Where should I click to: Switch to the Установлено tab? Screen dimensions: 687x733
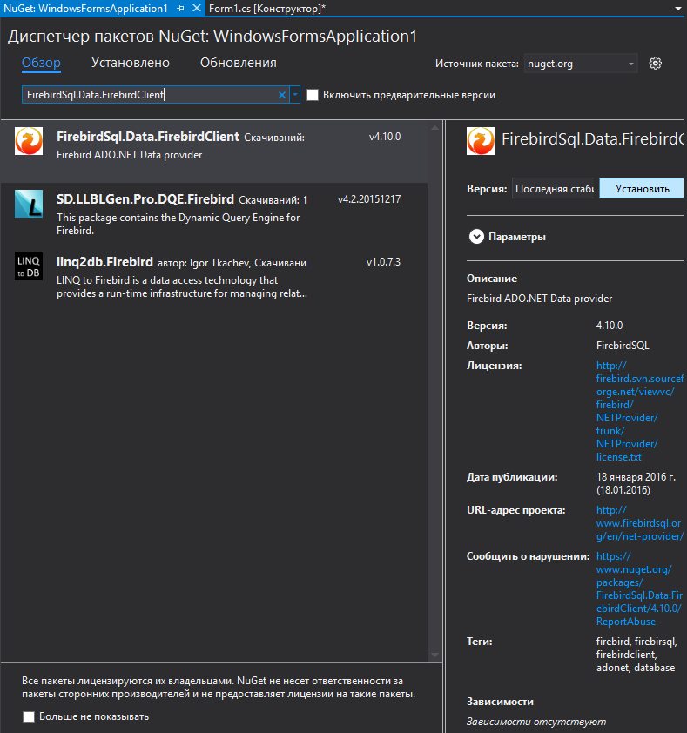point(131,63)
